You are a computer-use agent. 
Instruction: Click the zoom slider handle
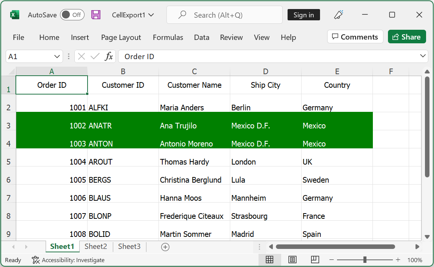tap(365, 259)
